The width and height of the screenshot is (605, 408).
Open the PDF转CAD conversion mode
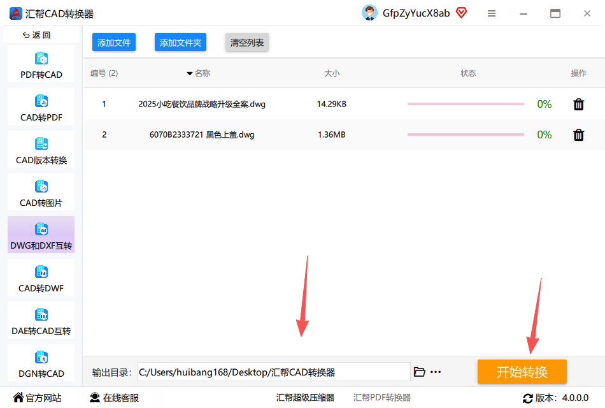[x=41, y=64]
